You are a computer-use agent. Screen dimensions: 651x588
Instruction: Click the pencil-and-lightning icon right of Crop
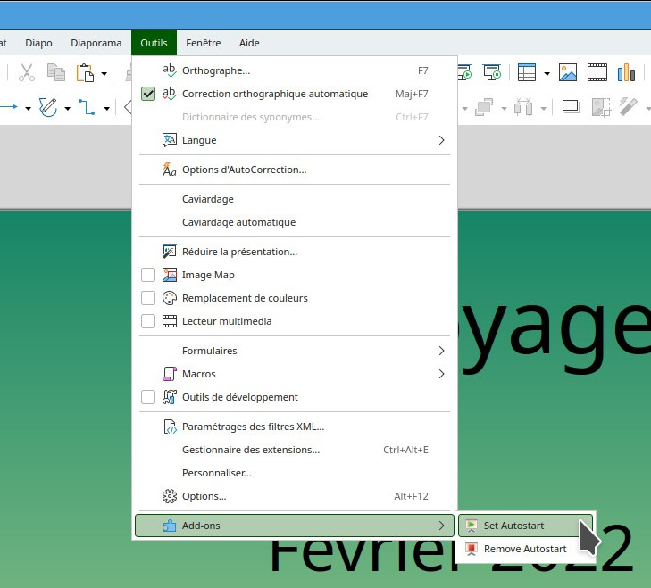(628, 106)
